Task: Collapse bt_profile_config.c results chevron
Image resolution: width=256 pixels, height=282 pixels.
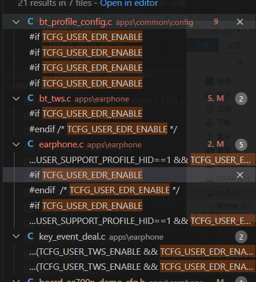Action: tap(16, 22)
